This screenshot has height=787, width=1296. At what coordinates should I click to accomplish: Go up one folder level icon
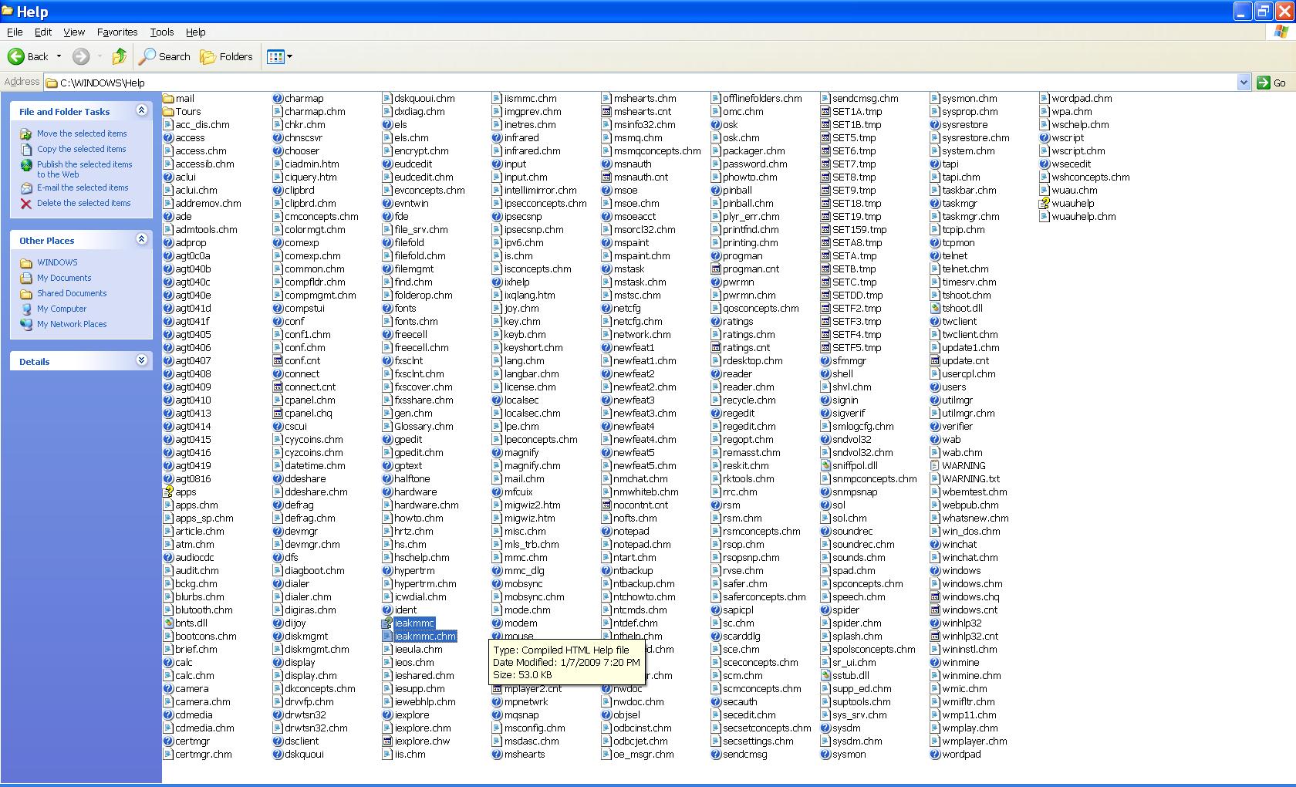click(x=120, y=56)
